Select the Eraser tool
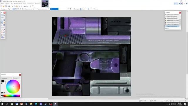The height and width of the screenshot is (106, 188). point(4,27)
